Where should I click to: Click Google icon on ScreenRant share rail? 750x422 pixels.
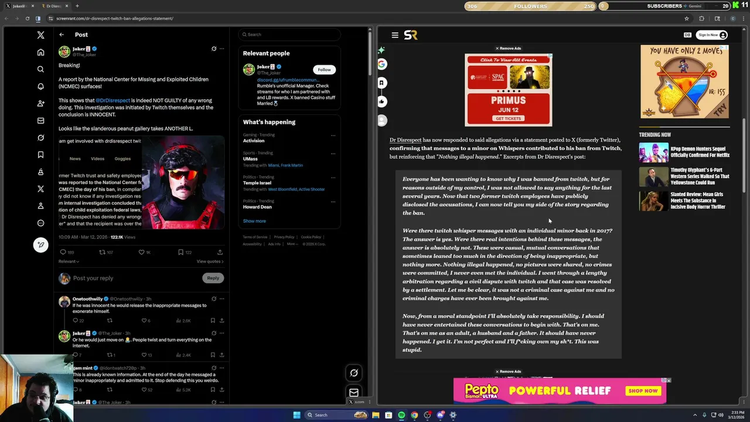382,64
